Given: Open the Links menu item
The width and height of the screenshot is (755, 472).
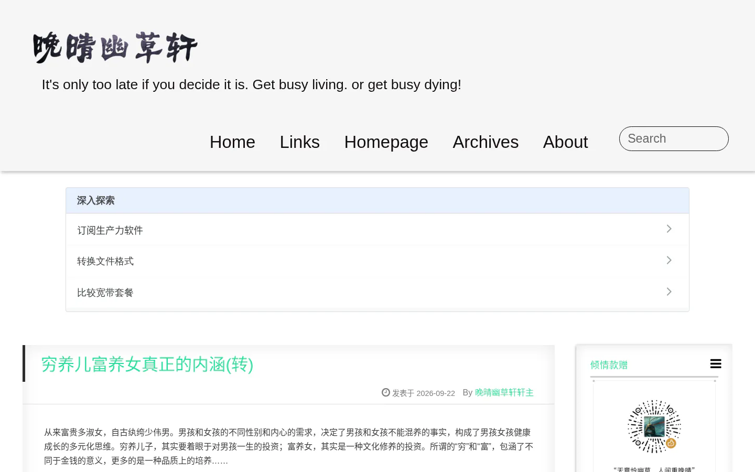Looking at the screenshot, I should coord(299,142).
